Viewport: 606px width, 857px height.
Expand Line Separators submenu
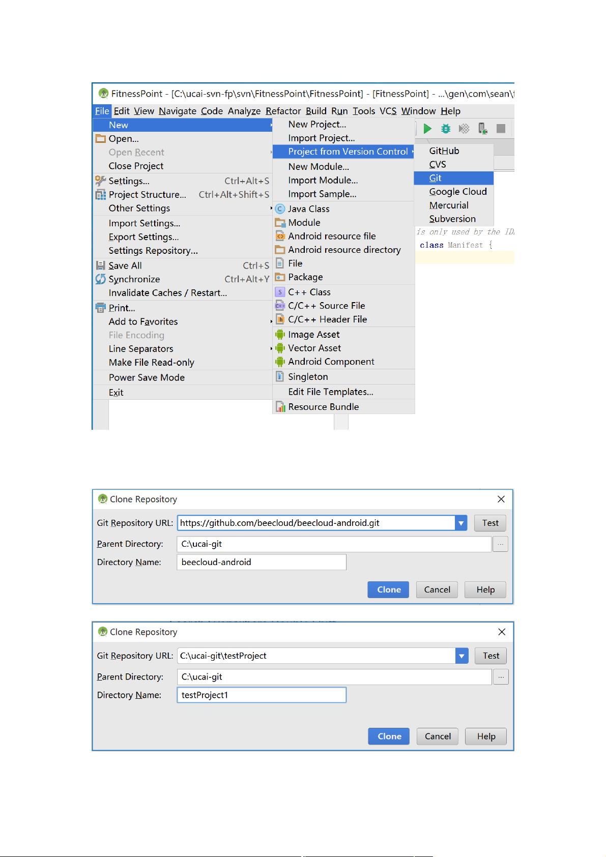click(183, 349)
